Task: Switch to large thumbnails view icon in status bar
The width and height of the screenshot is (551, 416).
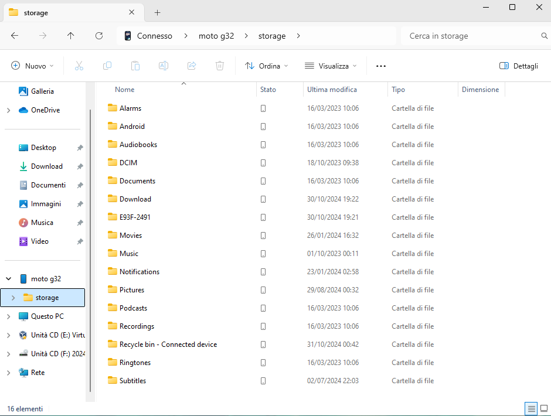Action: [x=544, y=408]
